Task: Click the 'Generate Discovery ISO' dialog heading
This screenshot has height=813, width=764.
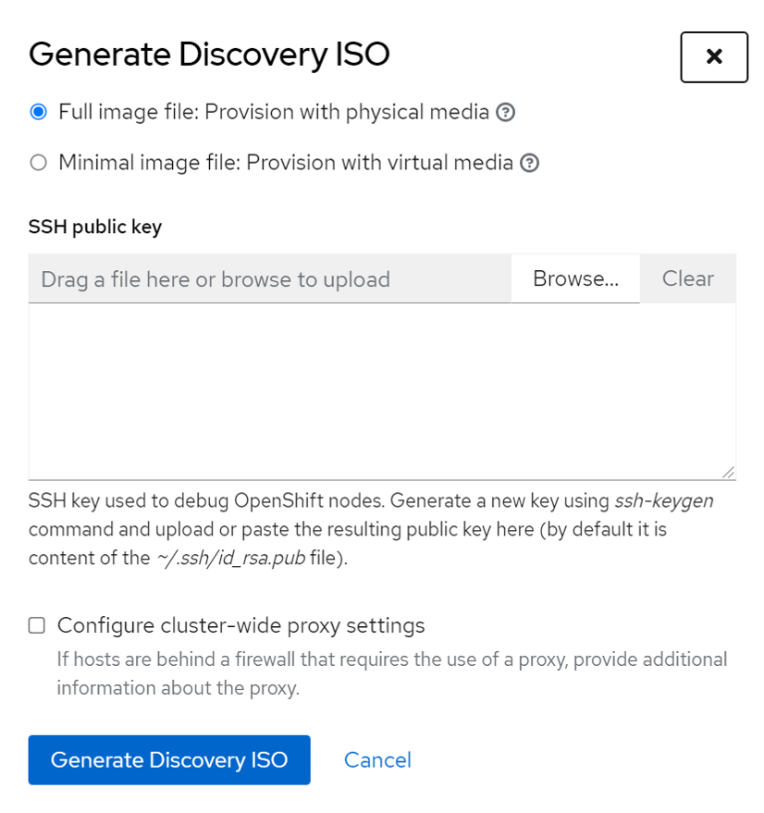Action: pos(209,55)
